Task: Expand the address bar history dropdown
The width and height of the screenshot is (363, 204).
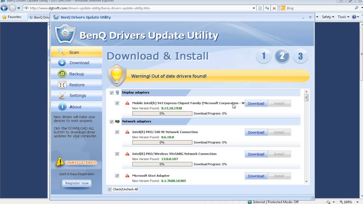Action: [254, 8]
